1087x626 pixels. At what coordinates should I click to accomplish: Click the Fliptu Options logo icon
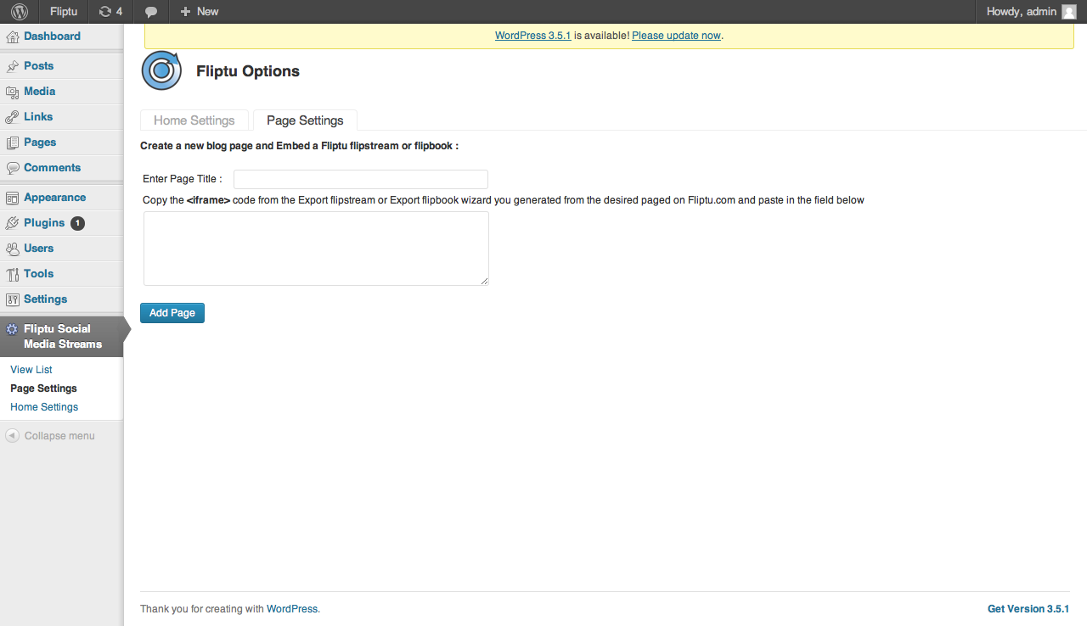(161, 70)
